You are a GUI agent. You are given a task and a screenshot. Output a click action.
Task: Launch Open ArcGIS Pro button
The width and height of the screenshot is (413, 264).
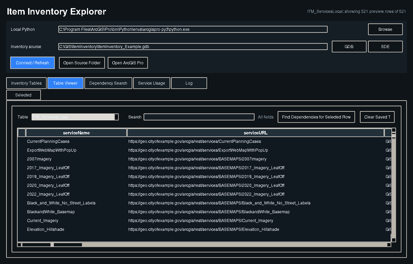(x=128, y=63)
